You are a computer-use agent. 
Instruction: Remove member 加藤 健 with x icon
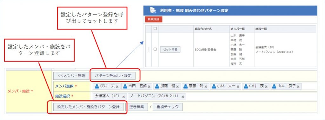click(177, 87)
